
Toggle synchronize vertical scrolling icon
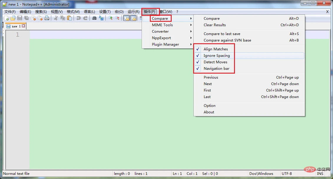pyautogui.click(x=126, y=18)
